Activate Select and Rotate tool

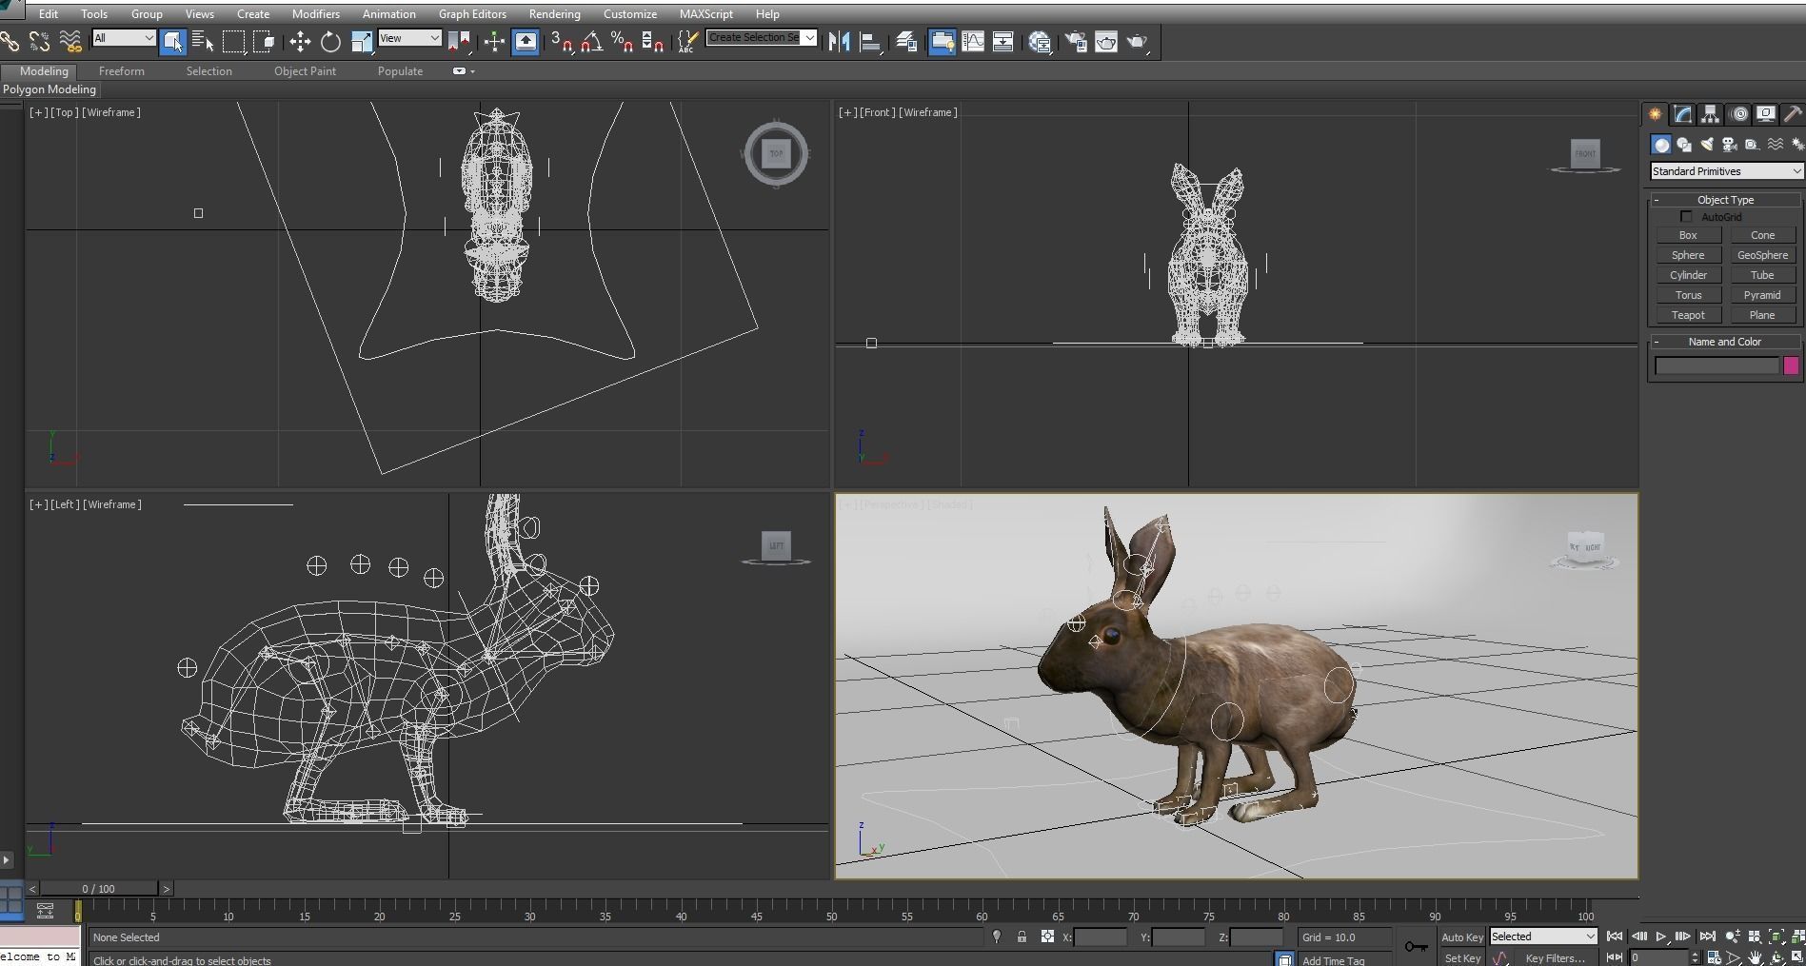click(x=330, y=41)
